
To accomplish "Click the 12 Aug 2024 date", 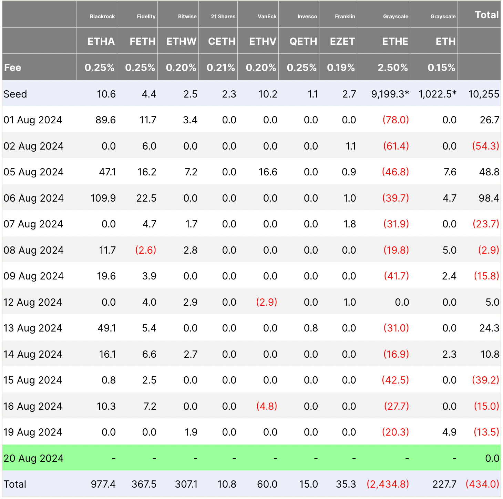I will (x=33, y=302).
